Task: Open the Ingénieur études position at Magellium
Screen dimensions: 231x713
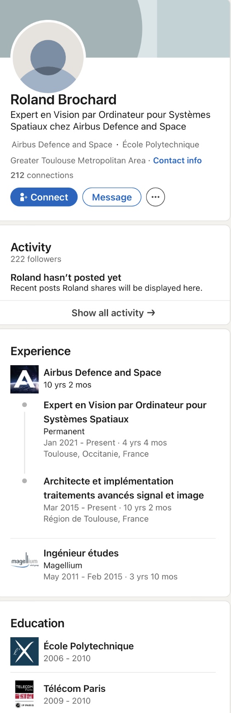Action: 81,553
